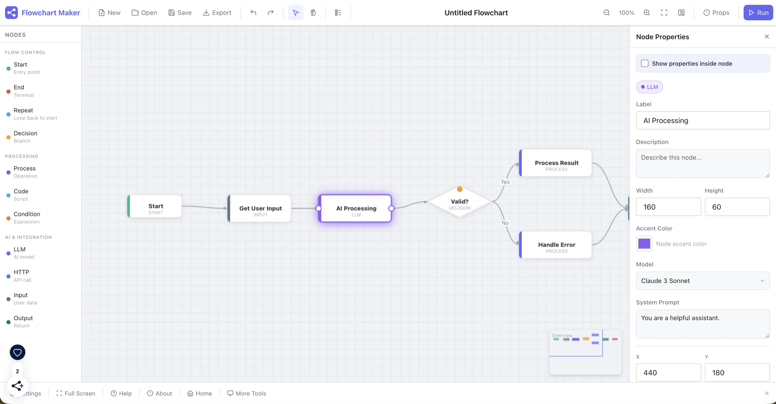776x404 pixels.
Task: Edit the Height field value 60
Action: 737,207
